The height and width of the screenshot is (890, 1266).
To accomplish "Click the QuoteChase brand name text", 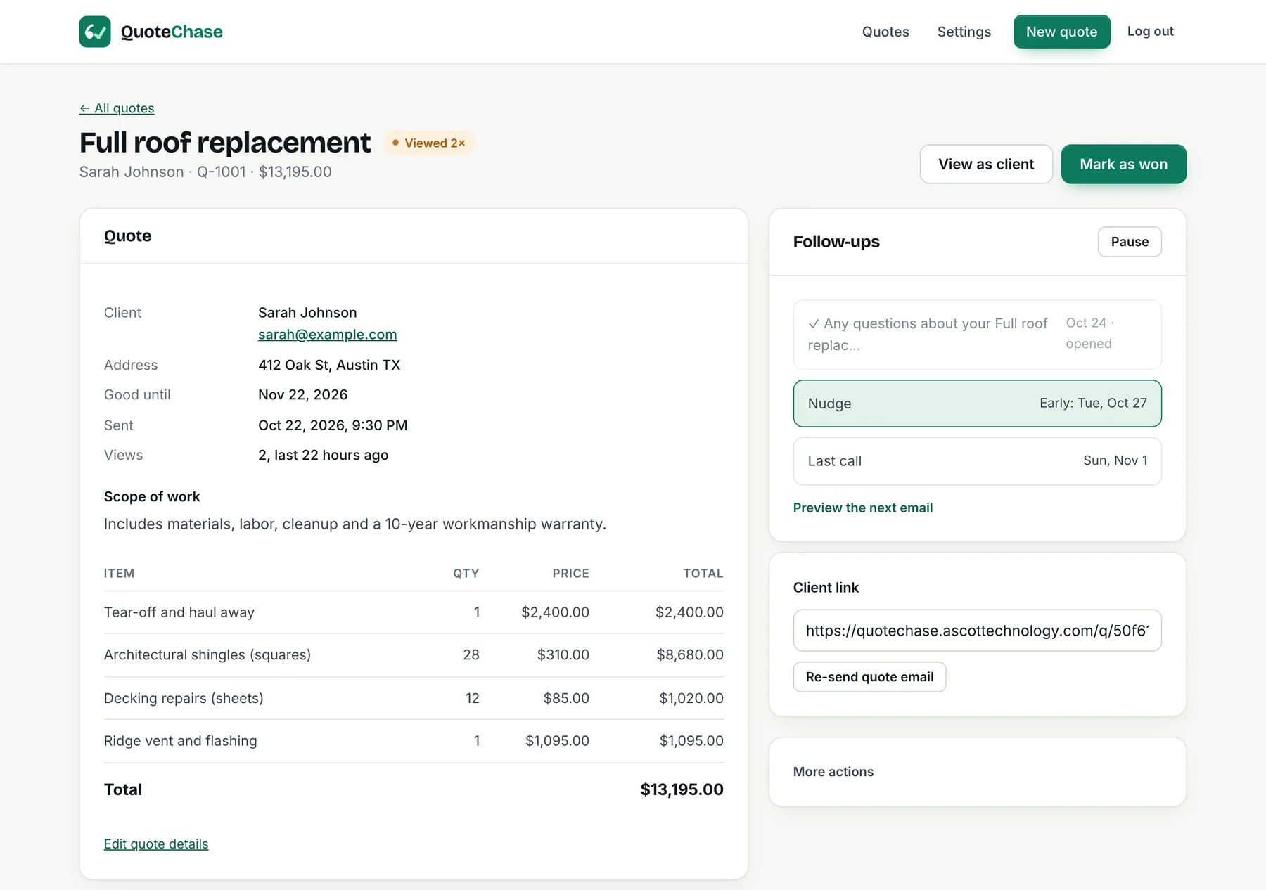I will click(x=172, y=32).
